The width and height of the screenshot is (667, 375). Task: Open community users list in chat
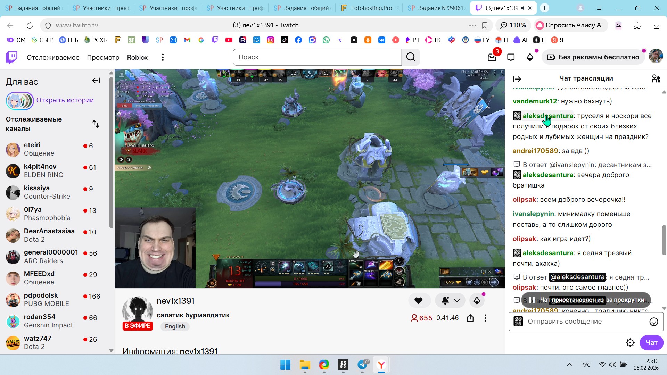click(656, 78)
